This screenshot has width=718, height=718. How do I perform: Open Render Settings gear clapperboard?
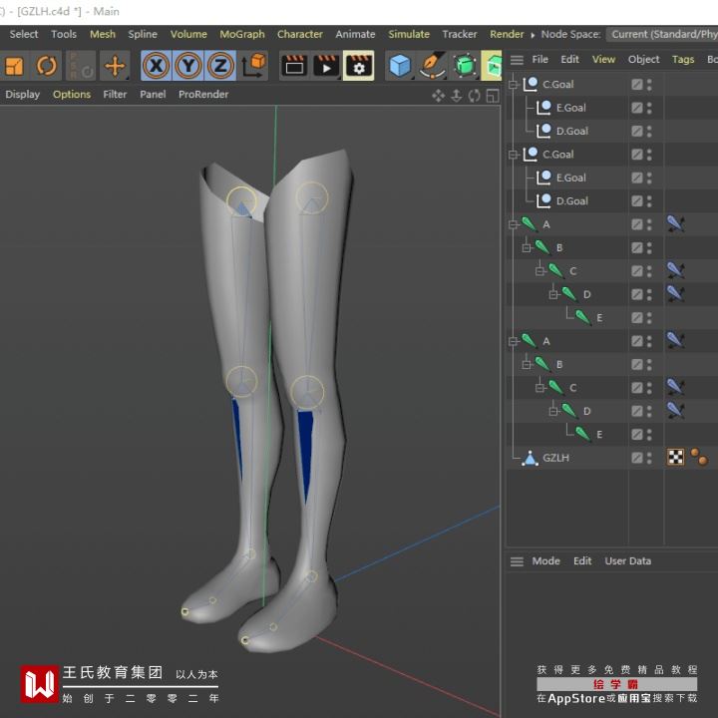pos(359,66)
